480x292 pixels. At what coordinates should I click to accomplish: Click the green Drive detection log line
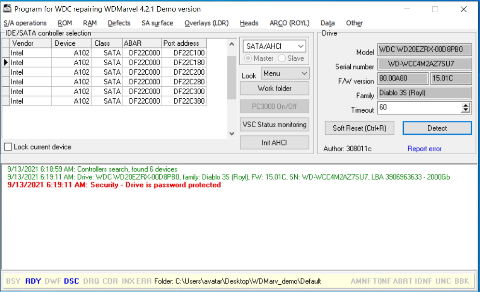click(x=228, y=177)
